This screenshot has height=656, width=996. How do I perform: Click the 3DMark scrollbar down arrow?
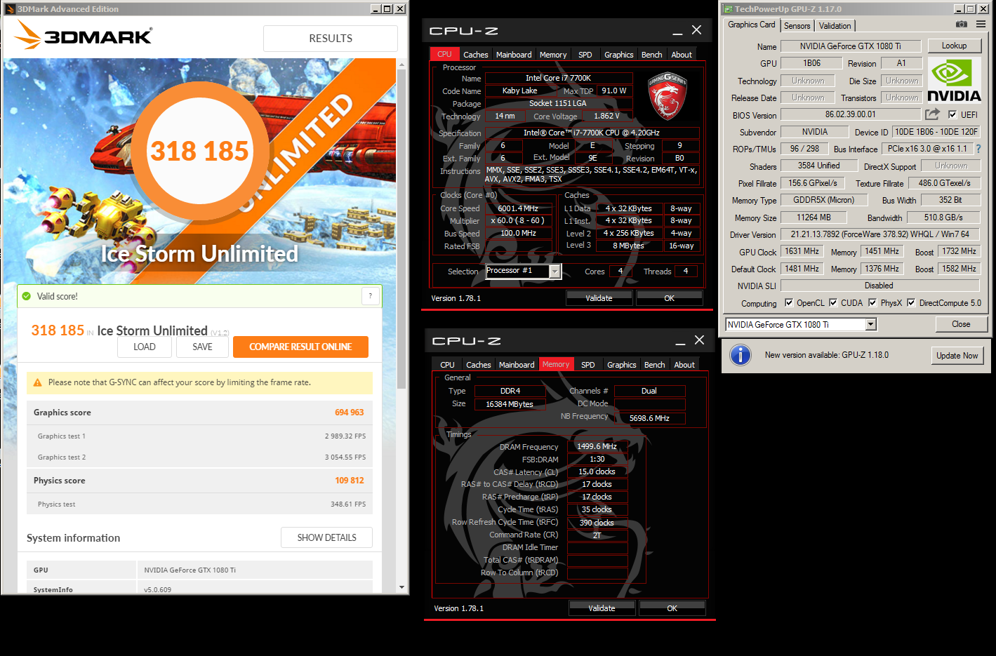(x=402, y=587)
